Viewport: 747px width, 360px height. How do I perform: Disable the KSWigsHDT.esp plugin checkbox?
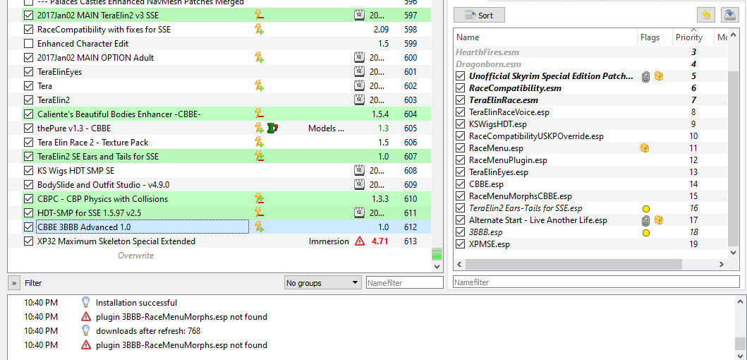pos(460,124)
